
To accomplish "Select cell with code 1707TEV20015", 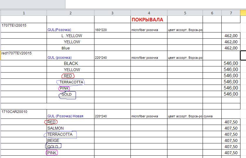I will [x=24, y=28].
